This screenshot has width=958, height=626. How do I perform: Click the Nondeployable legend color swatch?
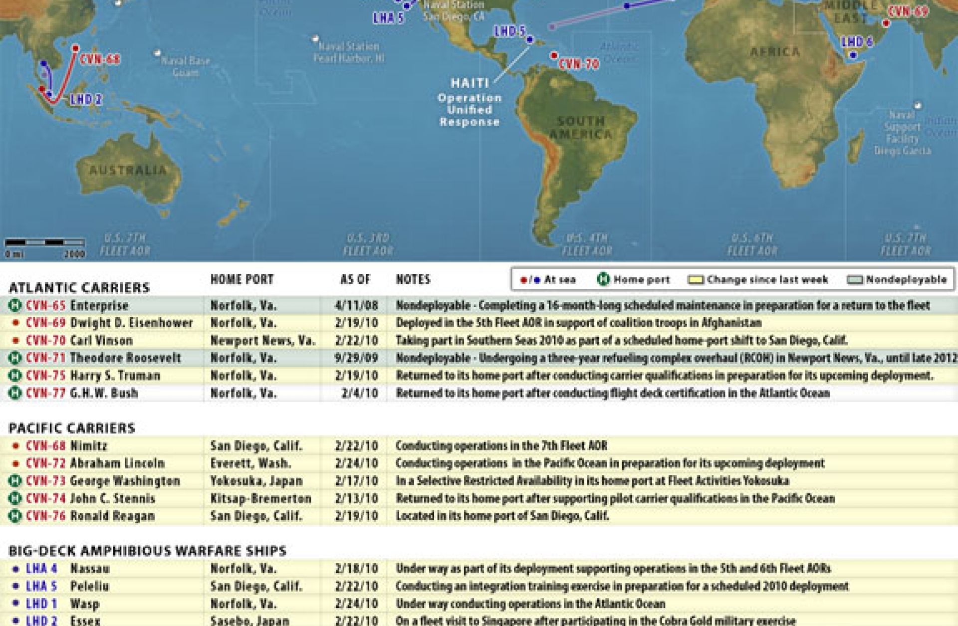(855, 280)
